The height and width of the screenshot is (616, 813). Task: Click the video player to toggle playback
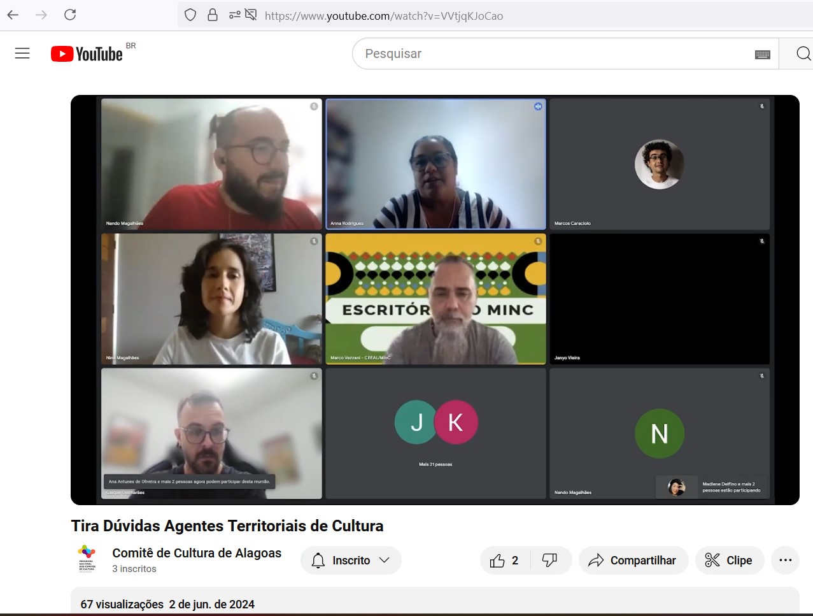coord(435,299)
